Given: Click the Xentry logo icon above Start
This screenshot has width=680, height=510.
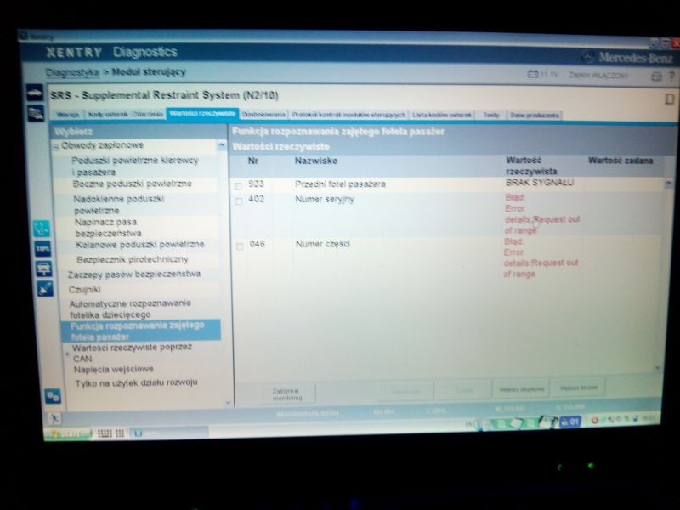Looking at the screenshot, I should [x=54, y=418].
